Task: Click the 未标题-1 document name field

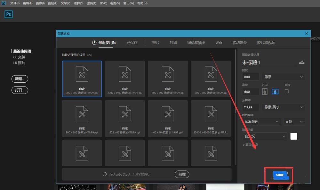Action: 262,62
